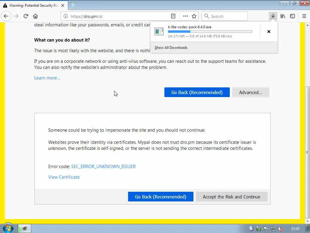Viewport: 310px width, 233px height.
Task: Click the k-lite-codec-pack-6.4.0.exe file icon
Action: (x=159, y=32)
